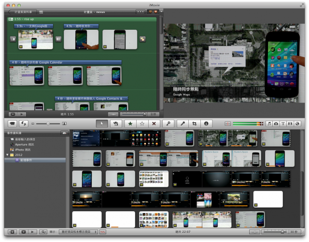The width and height of the screenshot is (309, 242).
Task: Swap the event and project areas
Action: coord(24,124)
